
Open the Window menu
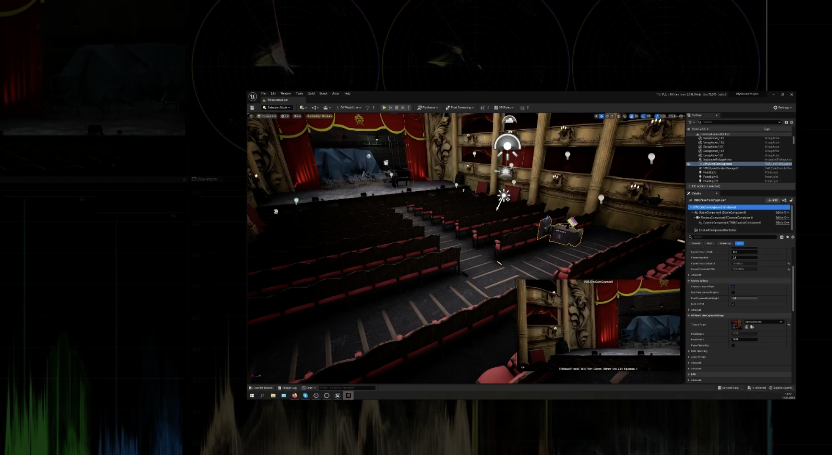tap(285, 94)
